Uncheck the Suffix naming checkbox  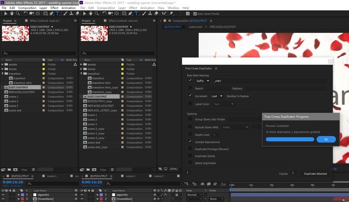click(x=190, y=80)
